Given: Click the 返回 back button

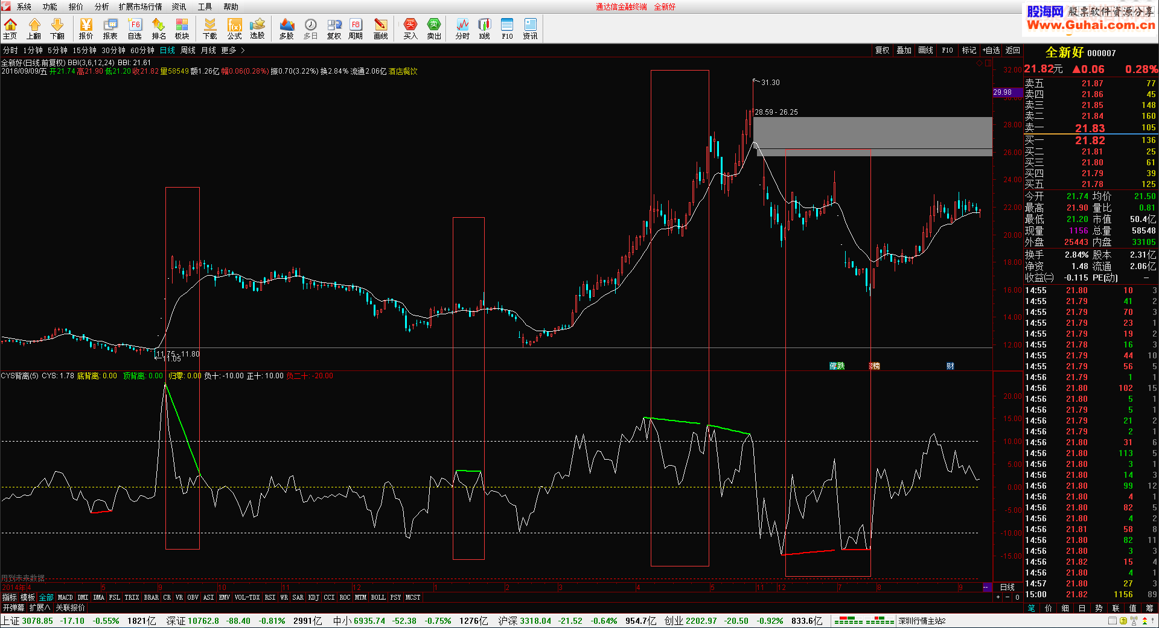Looking at the screenshot, I should 1013,51.
